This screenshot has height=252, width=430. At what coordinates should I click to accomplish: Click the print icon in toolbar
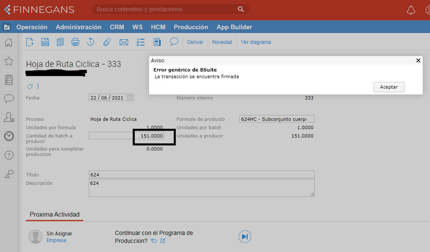[x=75, y=42]
